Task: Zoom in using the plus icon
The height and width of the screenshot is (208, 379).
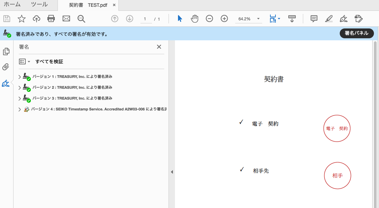Action: [224, 19]
